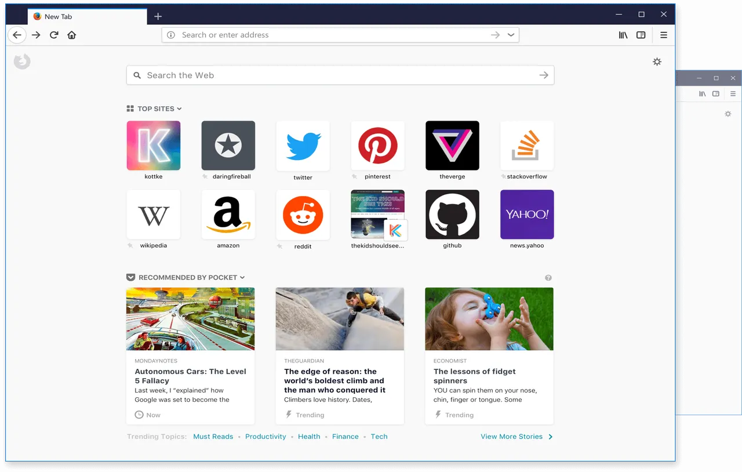The height and width of the screenshot is (472, 742).
Task: Open Health trending topic
Action: point(309,437)
